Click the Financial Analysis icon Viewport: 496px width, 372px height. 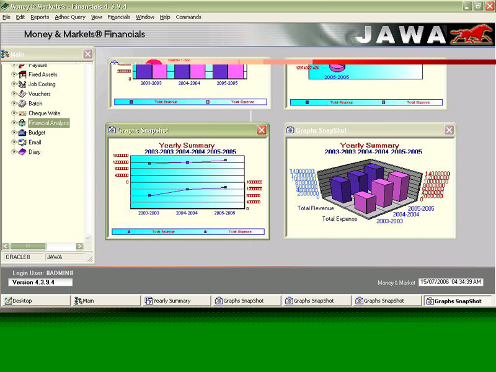point(22,123)
